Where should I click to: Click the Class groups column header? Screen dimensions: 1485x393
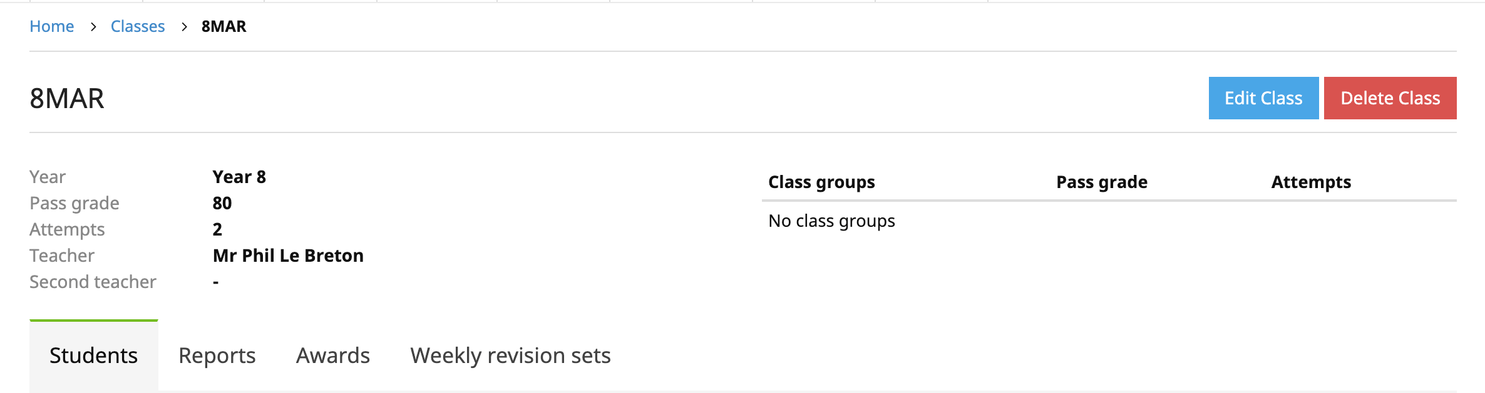(821, 181)
